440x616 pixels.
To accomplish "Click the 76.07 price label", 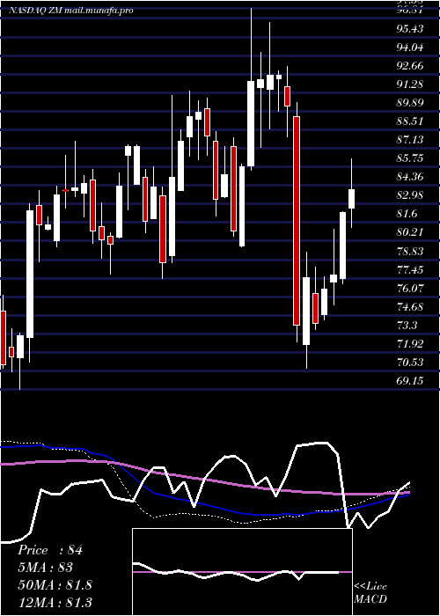I will pyautogui.click(x=411, y=288).
